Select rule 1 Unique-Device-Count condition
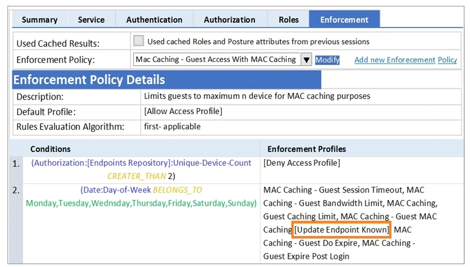 141,170
